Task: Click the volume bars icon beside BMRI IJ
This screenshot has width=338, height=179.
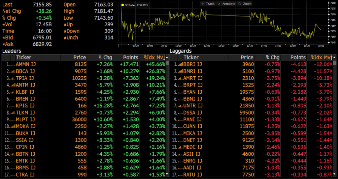Action: (x=180, y=71)
